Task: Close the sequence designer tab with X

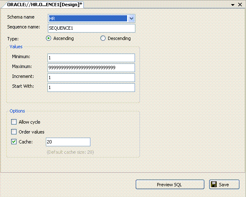Action: tap(240, 5)
